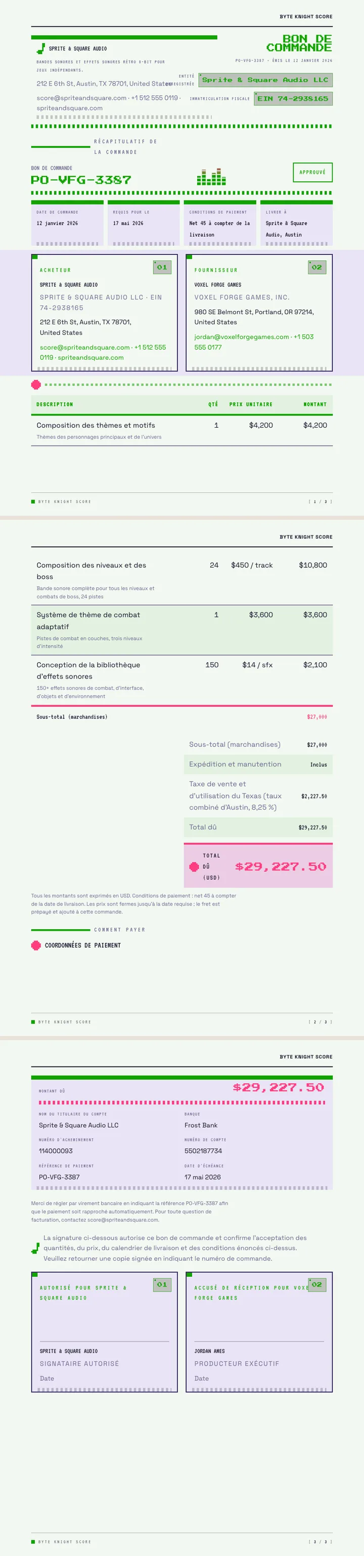Click the pink dot in the Total dû box
The width and height of the screenshot is (364, 1556).
click(194, 866)
